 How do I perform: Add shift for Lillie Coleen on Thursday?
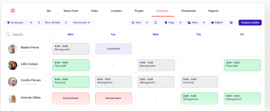tap(198, 65)
